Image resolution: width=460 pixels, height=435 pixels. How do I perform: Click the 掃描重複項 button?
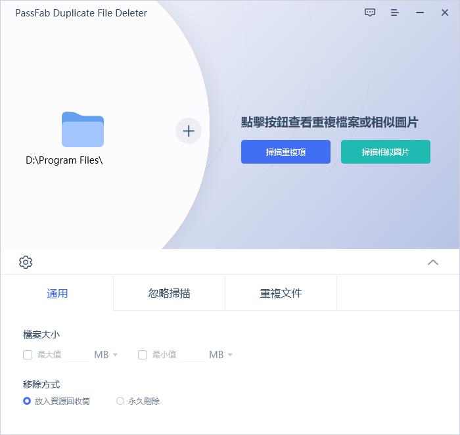pos(286,152)
